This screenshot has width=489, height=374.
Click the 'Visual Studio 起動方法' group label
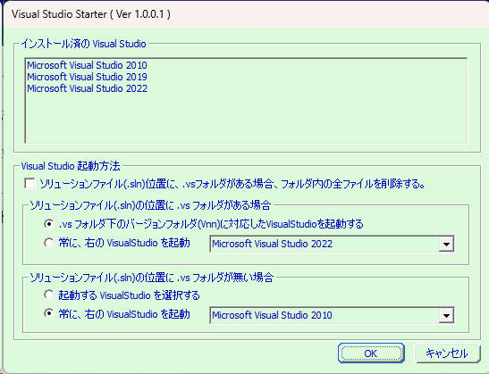[x=71, y=166]
